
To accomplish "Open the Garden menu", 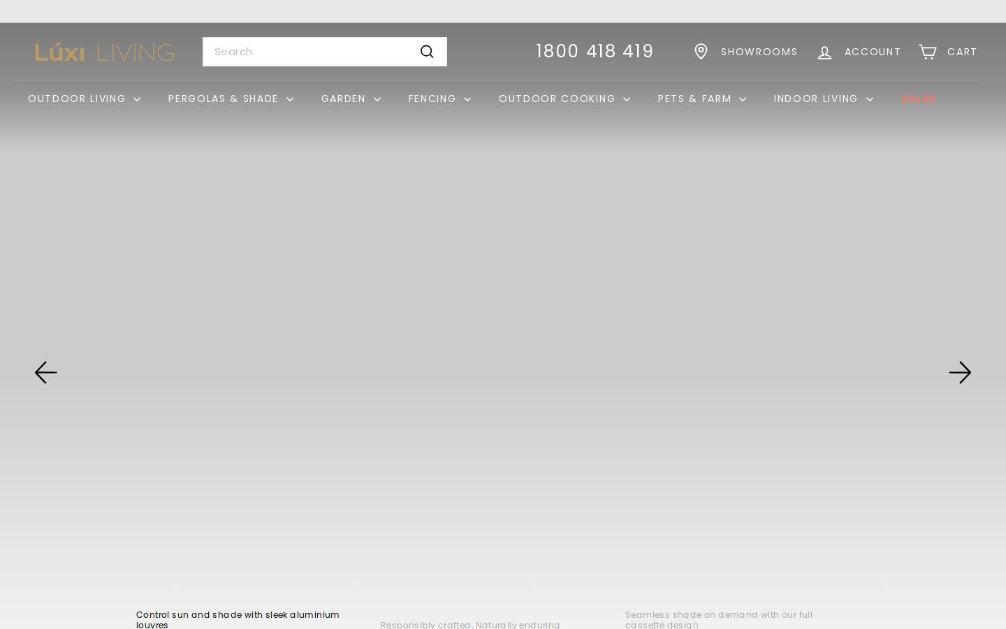I will (x=343, y=99).
